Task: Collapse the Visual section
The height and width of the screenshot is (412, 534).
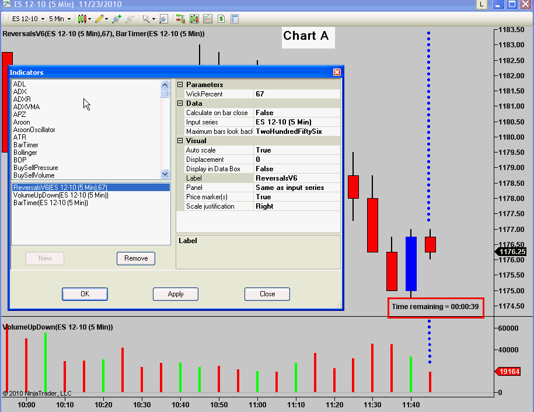Action: point(180,140)
